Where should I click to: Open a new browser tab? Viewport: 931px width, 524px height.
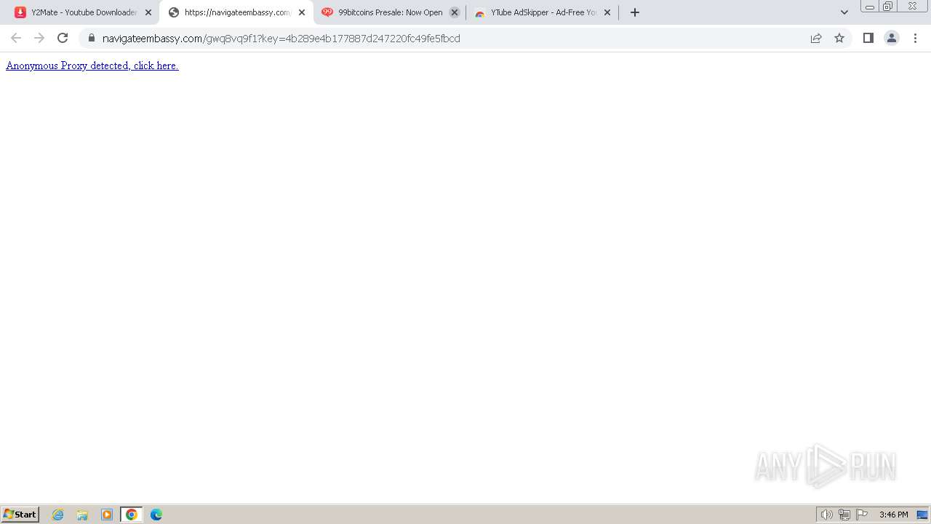(x=635, y=12)
